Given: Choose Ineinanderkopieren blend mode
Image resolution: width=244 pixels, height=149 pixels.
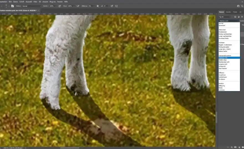Looking at the screenshot, I should pyautogui.click(x=229, y=56).
